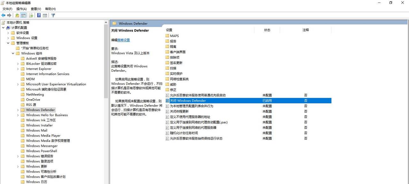
Task: Expand the Windows 设置 tree node
Action: [8, 38]
